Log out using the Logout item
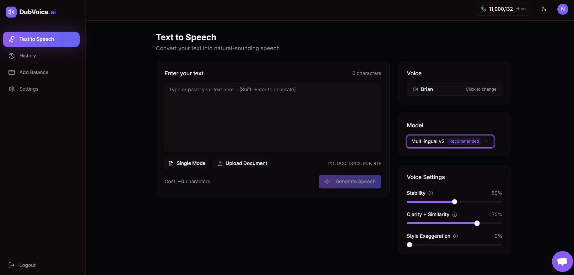The image size is (574, 275). click(41, 265)
